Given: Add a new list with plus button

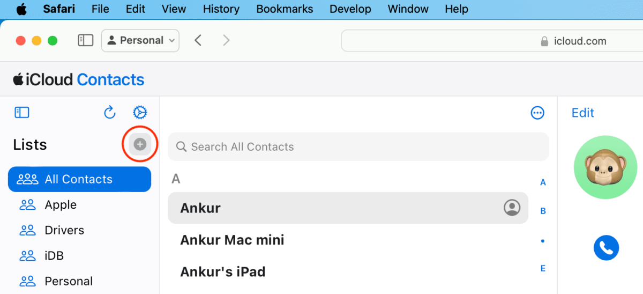Looking at the screenshot, I should pos(140,144).
